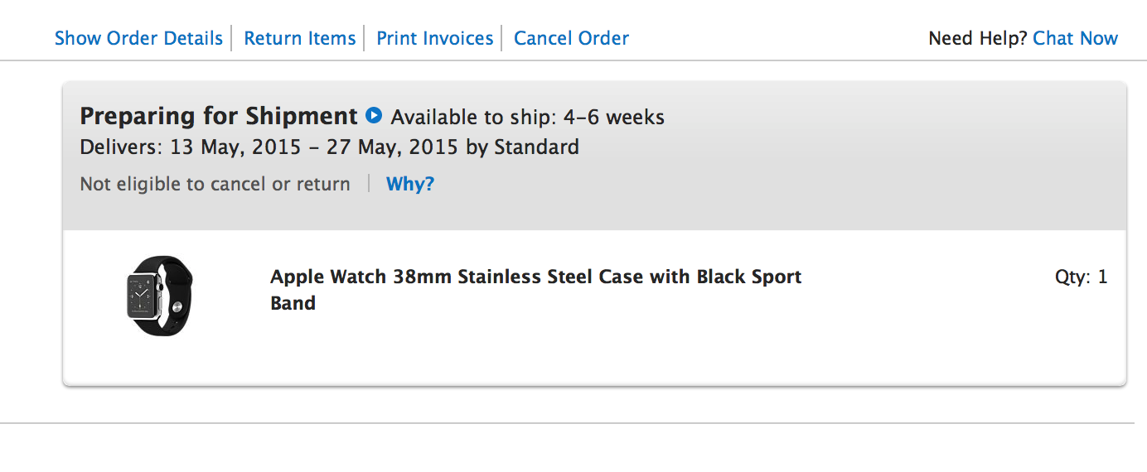Image resolution: width=1147 pixels, height=472 pixels.
Task: Click the Standard shipping method text
Action: point(536,147)
